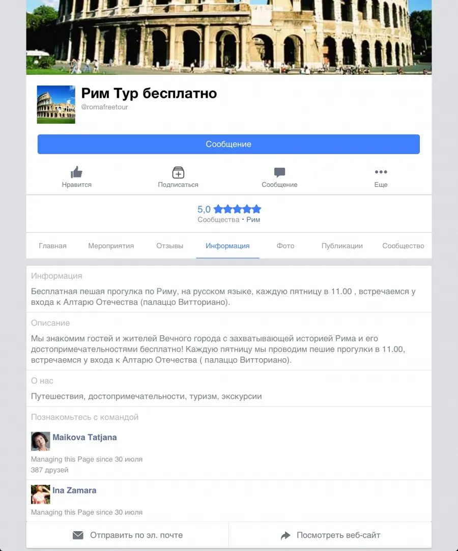Click the page title Рим Тур бесплатно

149,94
